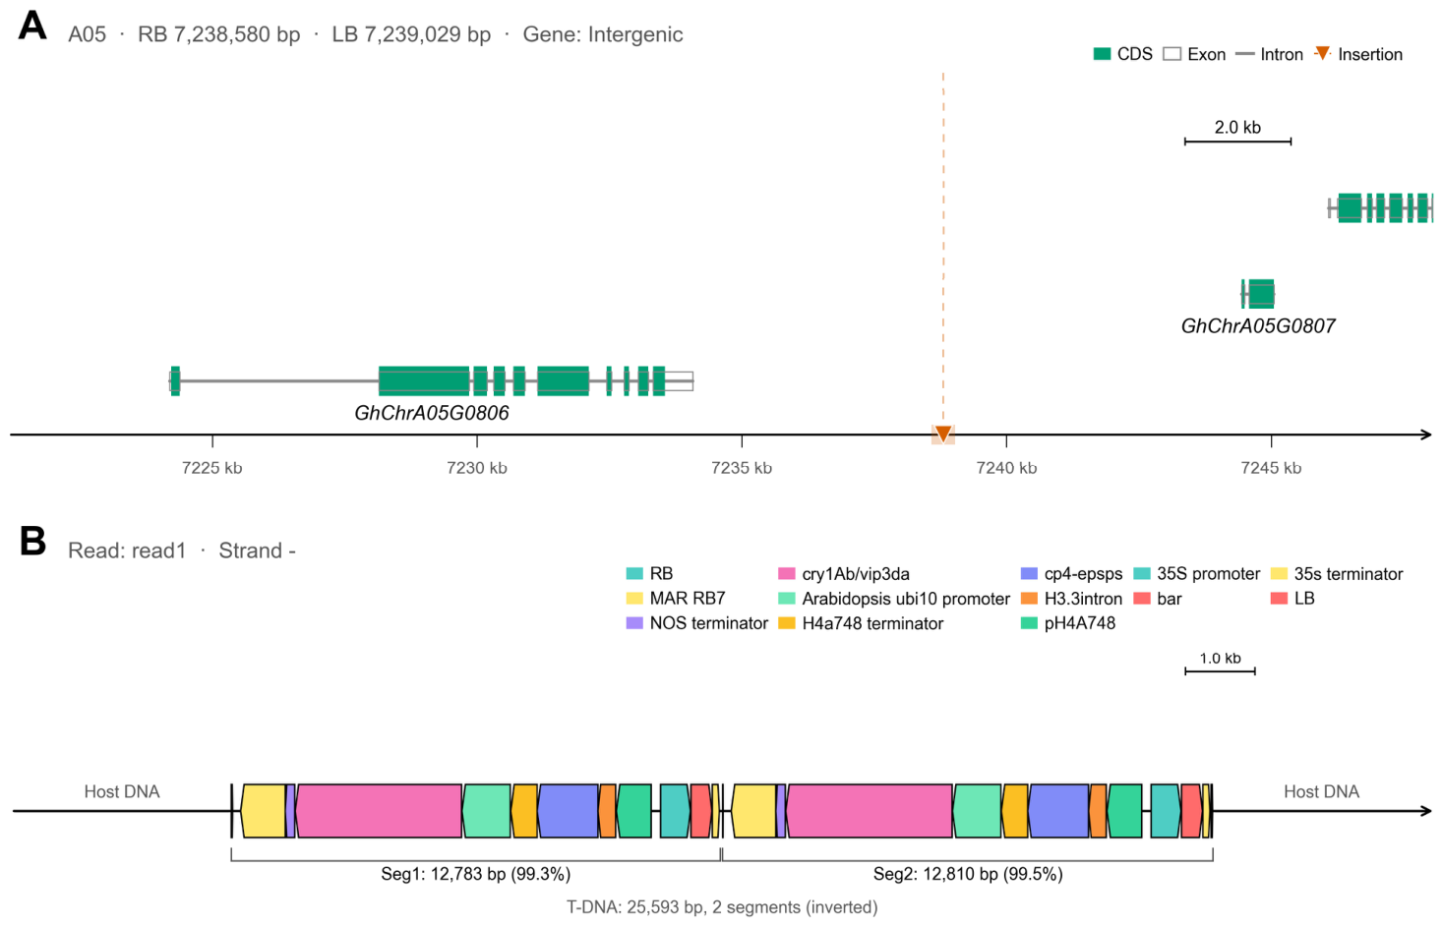The width and height of the screenshot is (1442, 926).
Task: Click the 7245 kb axis tick label
Action: pyautogui.click(x=1271, y=468)
